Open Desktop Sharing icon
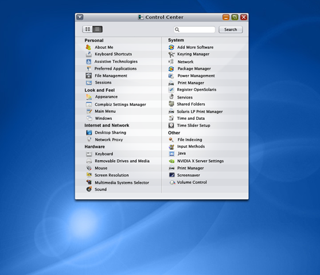Screen dimensions: 320x275 89,132
